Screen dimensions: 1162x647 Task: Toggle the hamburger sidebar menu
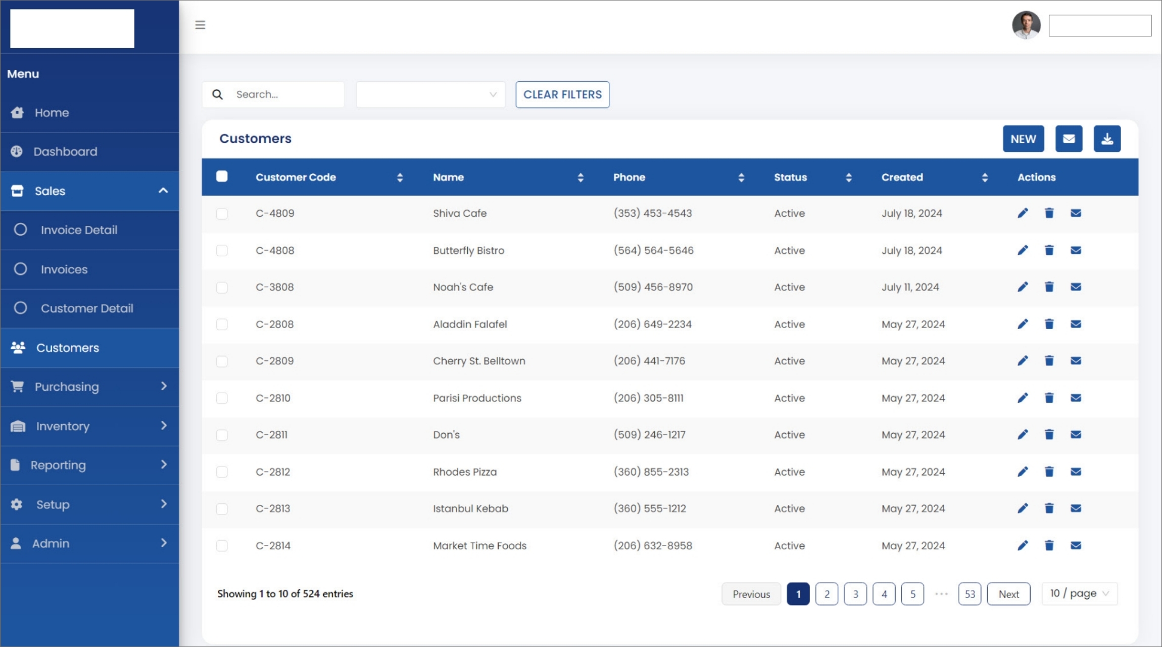tap(200, 25)
